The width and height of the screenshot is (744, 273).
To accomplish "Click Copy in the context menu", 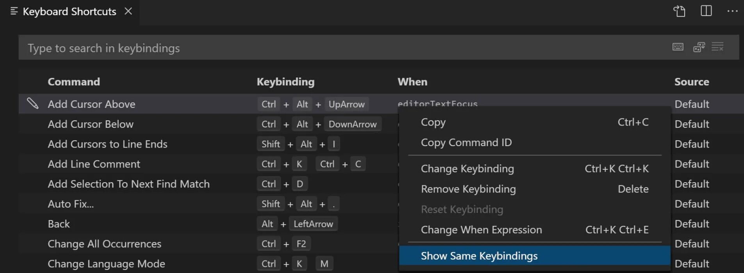I will tap(433, 122).
